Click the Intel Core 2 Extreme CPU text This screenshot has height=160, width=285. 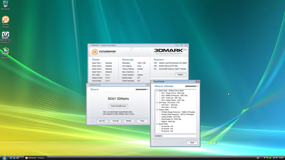tap(173, 63)
